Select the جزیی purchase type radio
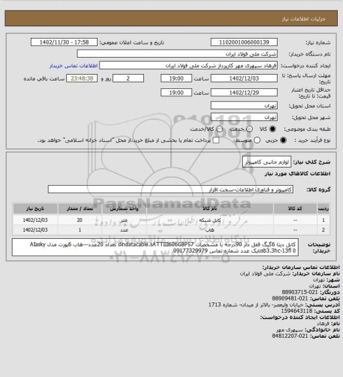This screenshot has width=343, height=377. click(283, 140)
